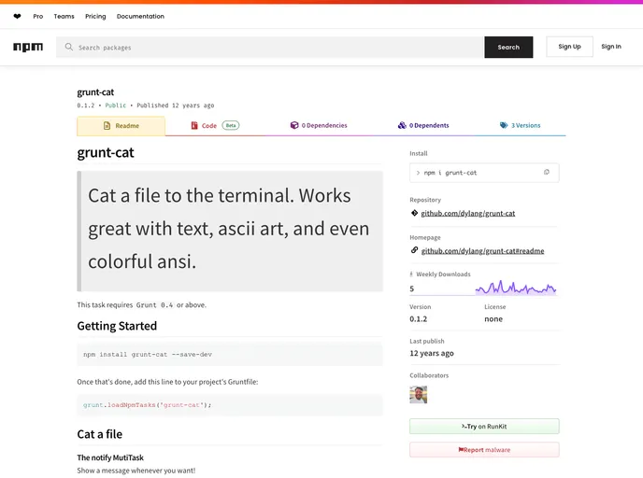643x478 pixels.
Task: Report malware for this package
Action: click(x=484, y=450)
